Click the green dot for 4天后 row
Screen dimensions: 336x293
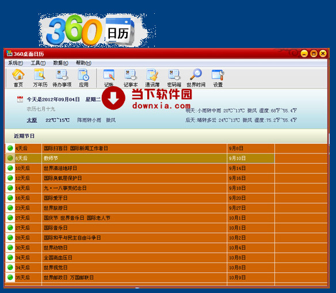(x=10, y=148)
